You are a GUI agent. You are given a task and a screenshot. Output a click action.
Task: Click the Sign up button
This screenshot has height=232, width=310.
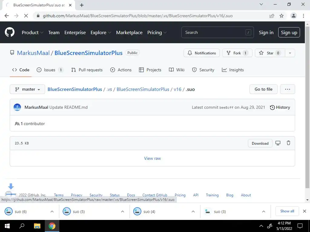[x=289, y=32]
